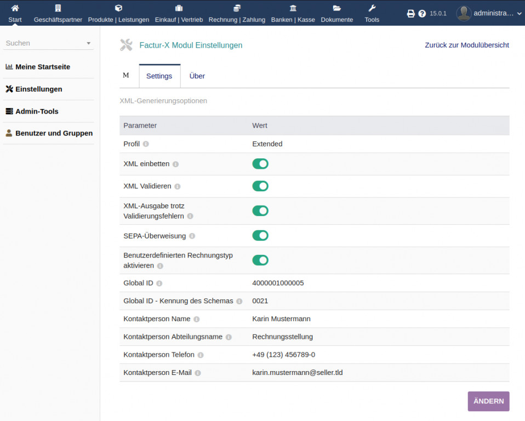Viewport: 525px width, 421px height.
Task: Click the ÄNDERN button
Action: pos(488,401)
